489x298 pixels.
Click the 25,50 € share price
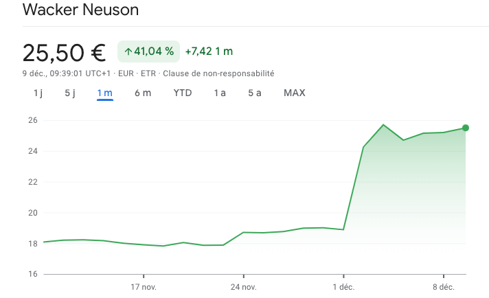[64, 52]
